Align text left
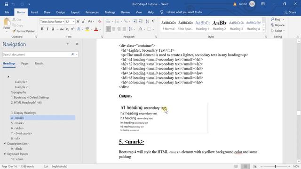301x169 pixels. pyautogui.click(x=108, y=29)
